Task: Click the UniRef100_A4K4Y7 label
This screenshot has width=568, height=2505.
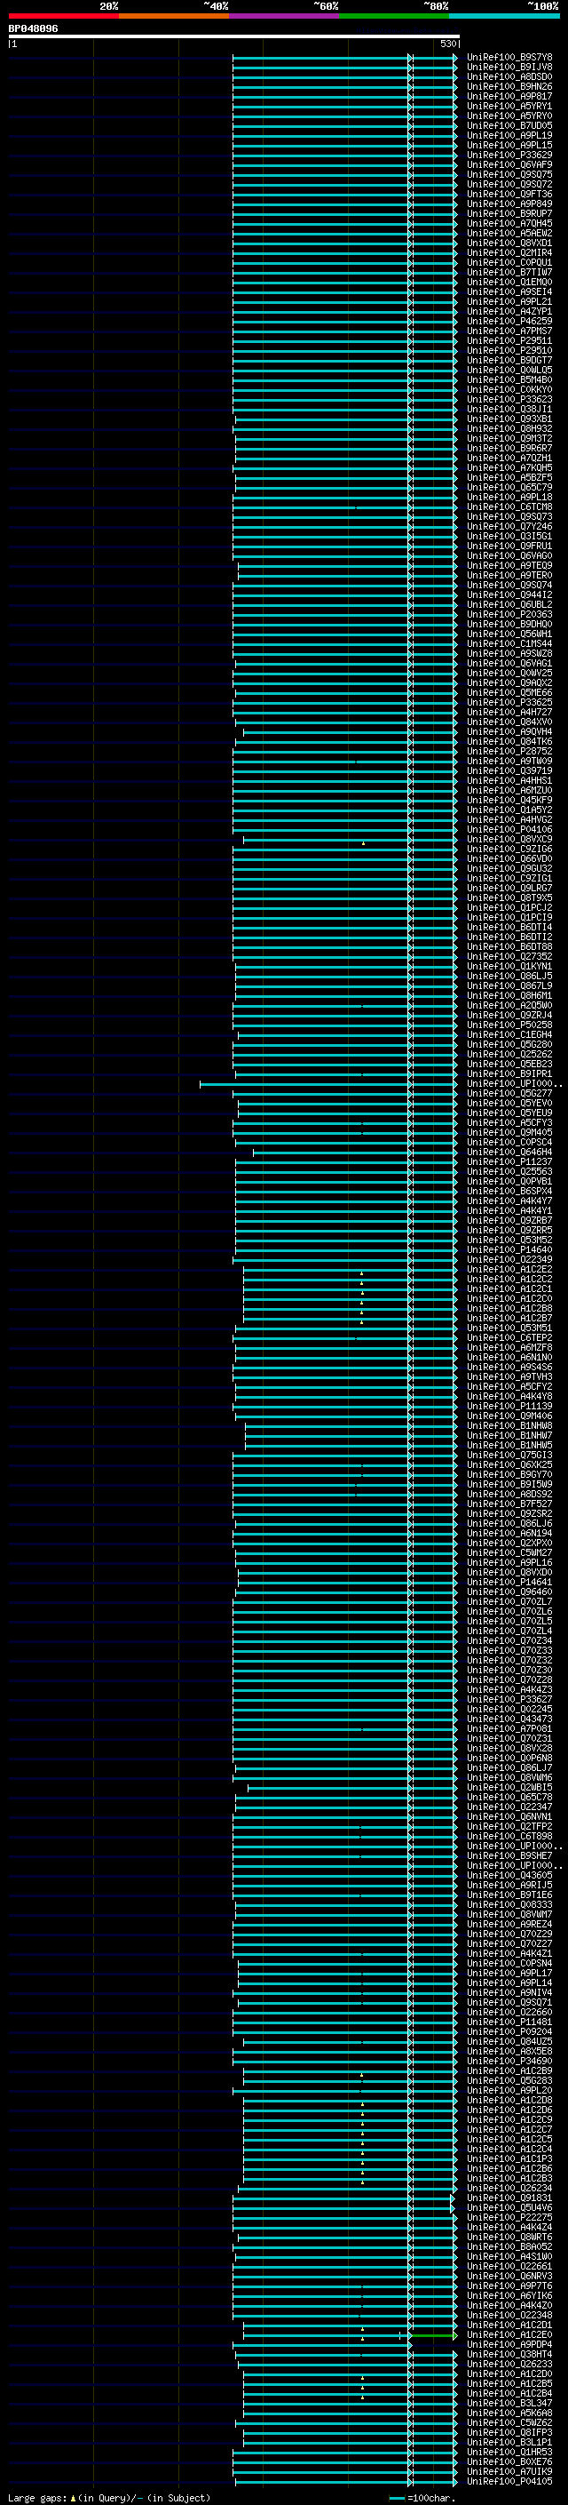Action: [509, 1201]
